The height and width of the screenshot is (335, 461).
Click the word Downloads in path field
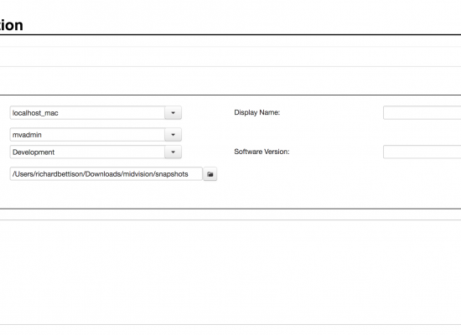point(103,174)
